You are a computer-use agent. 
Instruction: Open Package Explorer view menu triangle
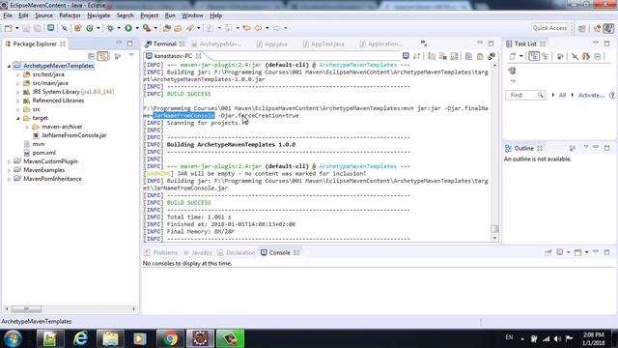click(x=131, y=56)
